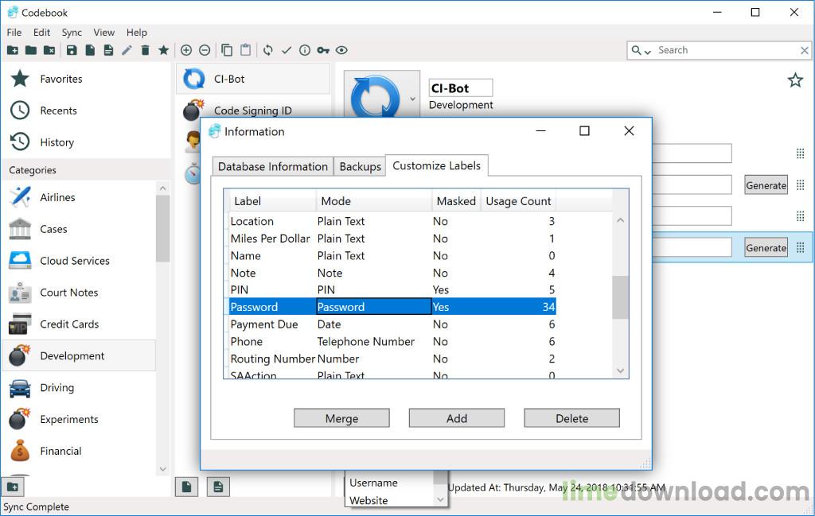This screenshot has height=516, width=815.
Task: Select the Payment Due label row
Action: (x=392, y=324)
